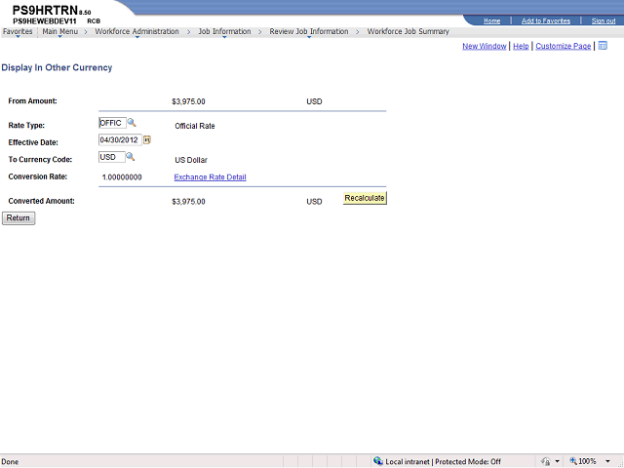Image resolution: width=624 pixels, height=468 pixels.
Task: Click Sign out link
Action: (604, 20)
